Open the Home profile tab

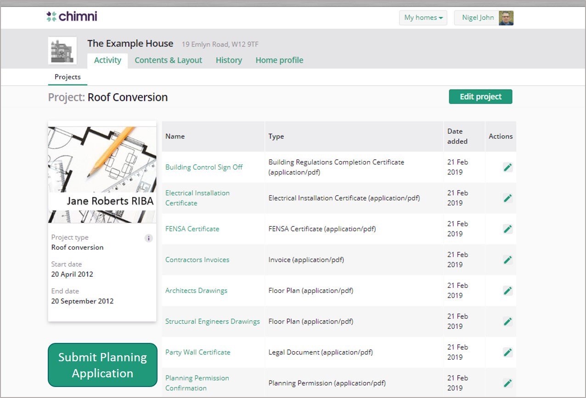pyautogui.click(x=279, y=61)
